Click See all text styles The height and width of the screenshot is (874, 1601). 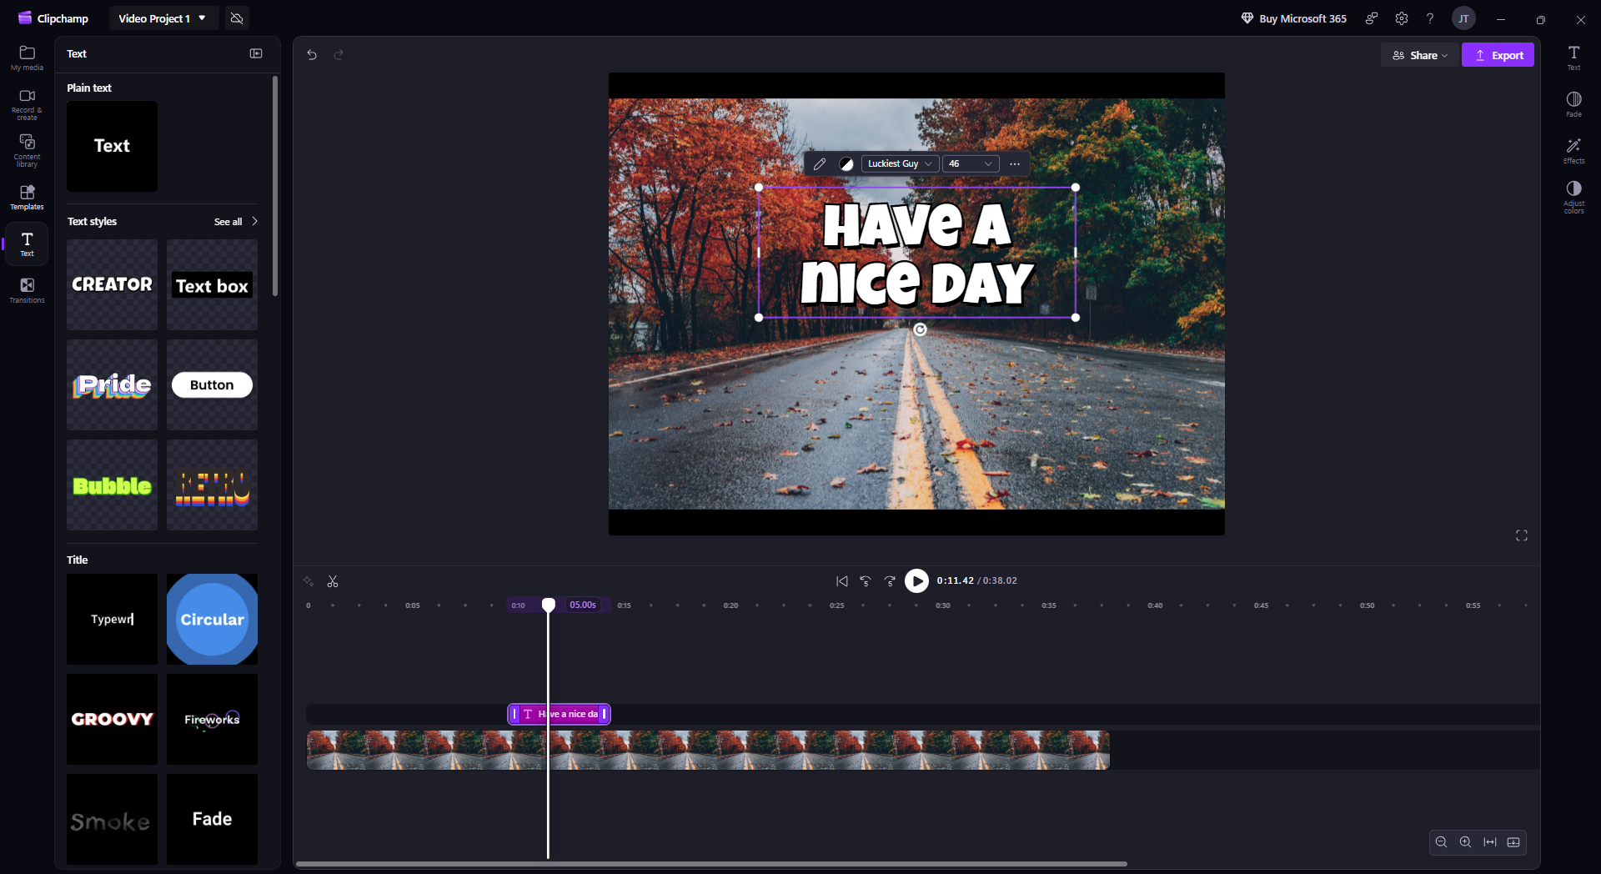[x=235, y=222]
